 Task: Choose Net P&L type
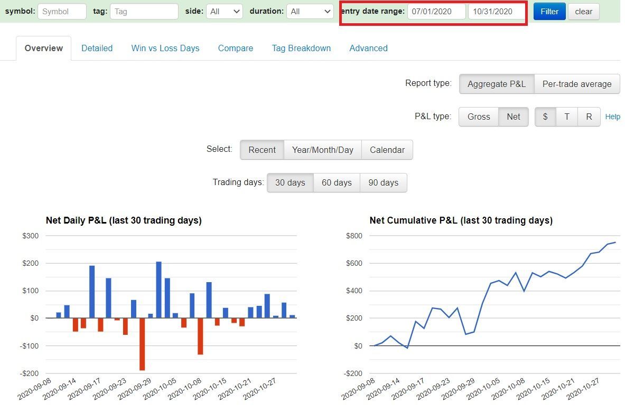pyautogui.click(x=514, y=117)
